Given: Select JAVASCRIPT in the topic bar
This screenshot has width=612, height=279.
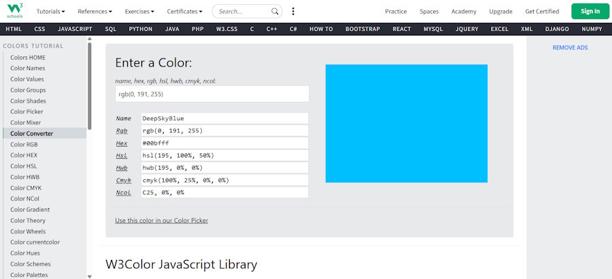Looking at the screenshot, I should [x=75, y=29].
